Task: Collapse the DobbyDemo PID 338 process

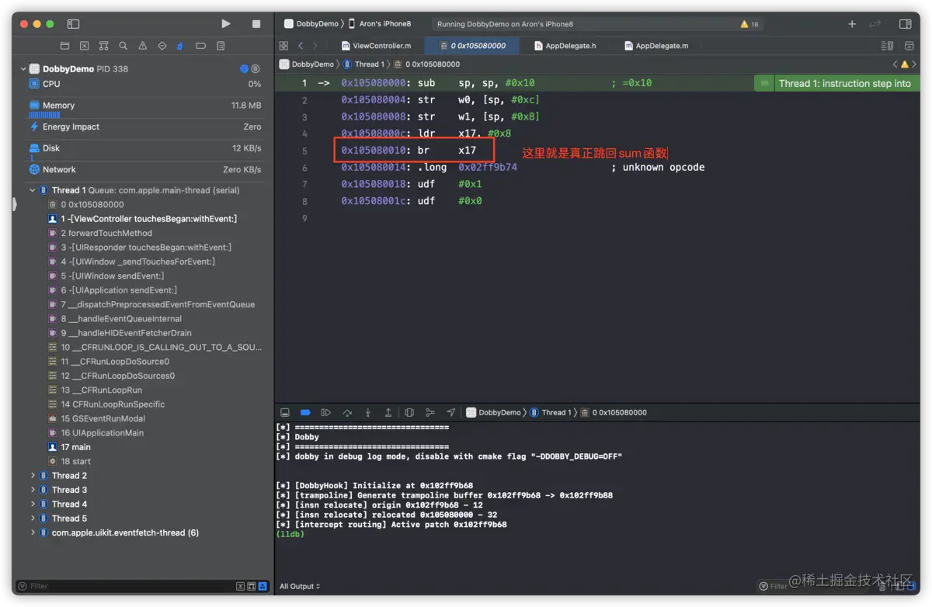Action: click(23, 69)
